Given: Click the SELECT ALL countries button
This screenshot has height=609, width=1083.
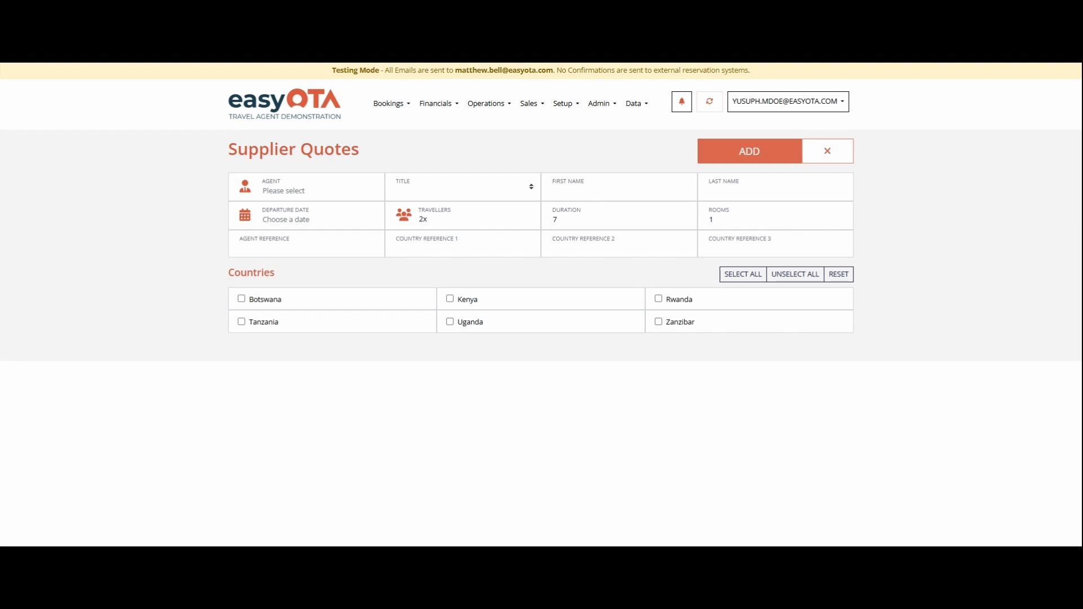Looking at the screenshot, I should point(743,274).
